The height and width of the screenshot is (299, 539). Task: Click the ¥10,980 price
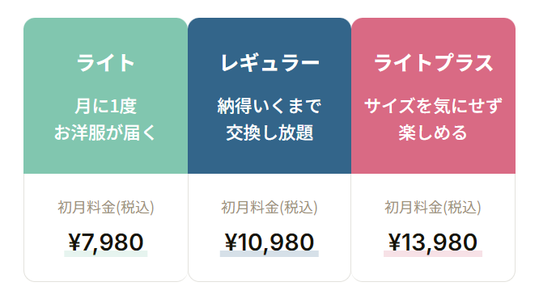point(269,242)
